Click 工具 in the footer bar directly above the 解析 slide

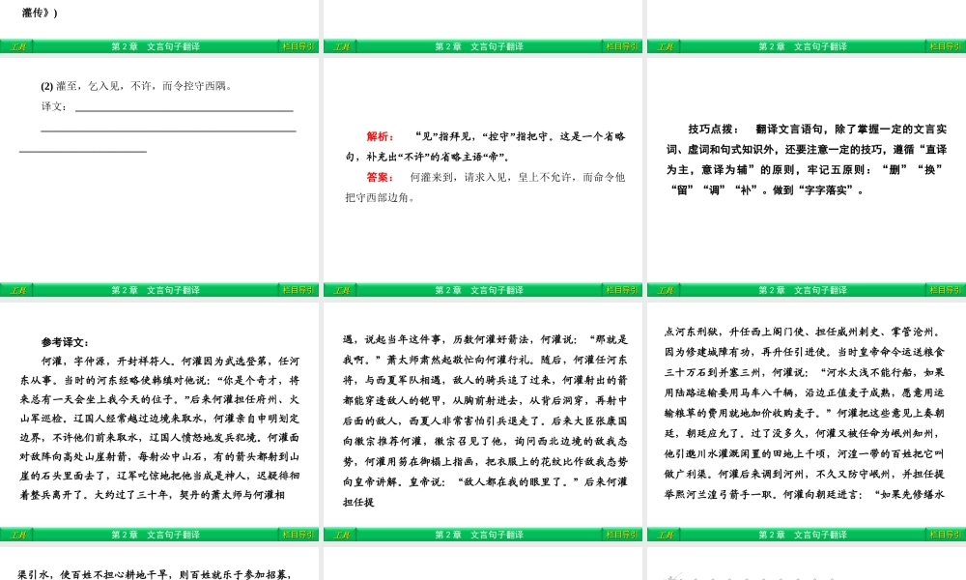point(341,46)
